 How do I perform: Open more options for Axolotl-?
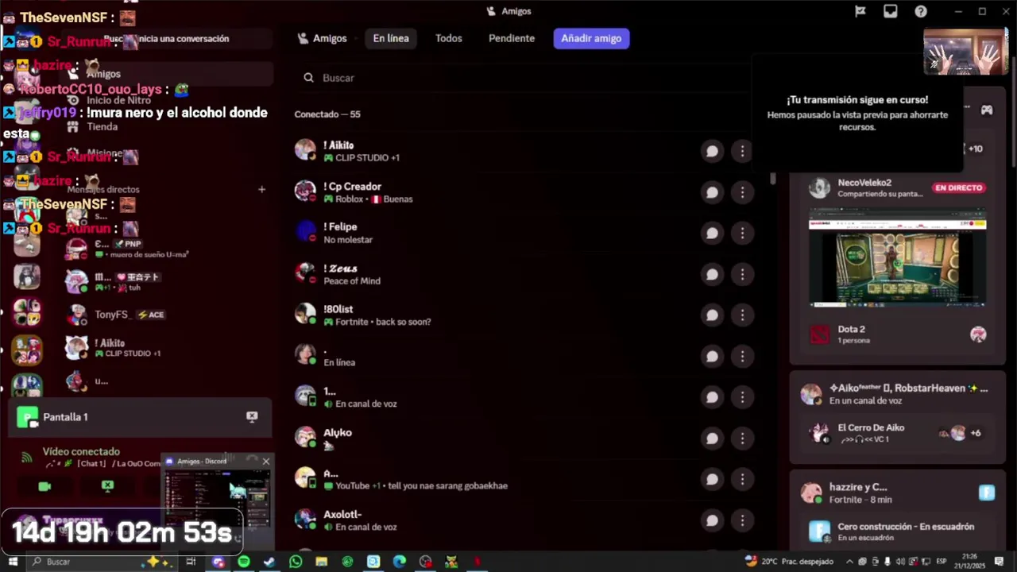pyautogui.click(x=742, y=520)
